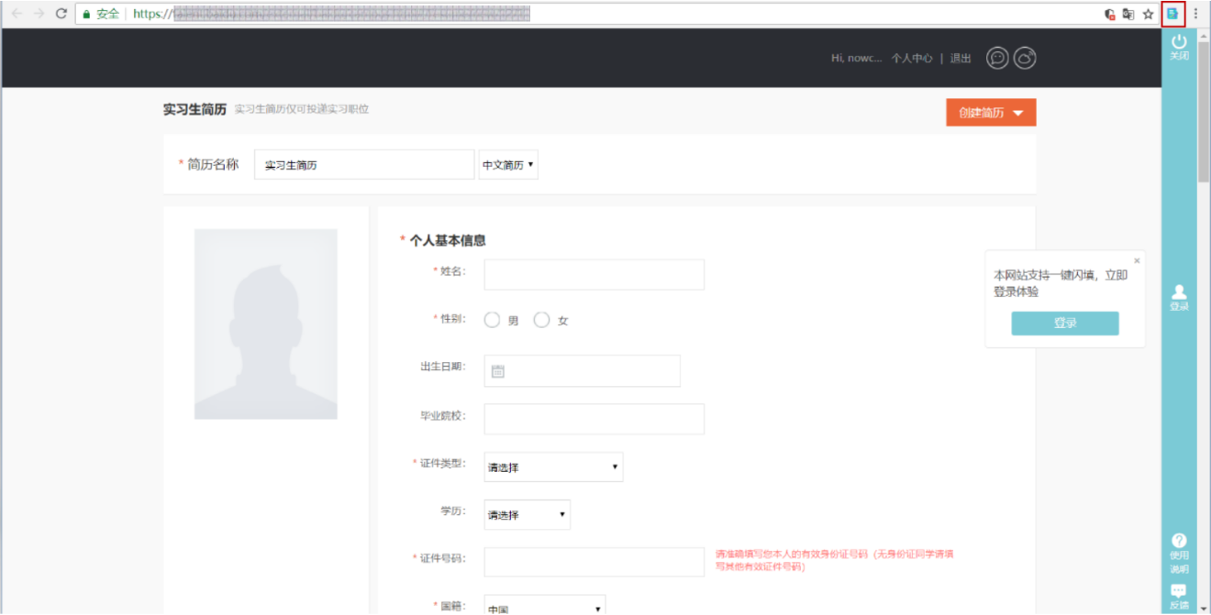
Task: Click the sidebar power close icon
Action: point(1179,42)
